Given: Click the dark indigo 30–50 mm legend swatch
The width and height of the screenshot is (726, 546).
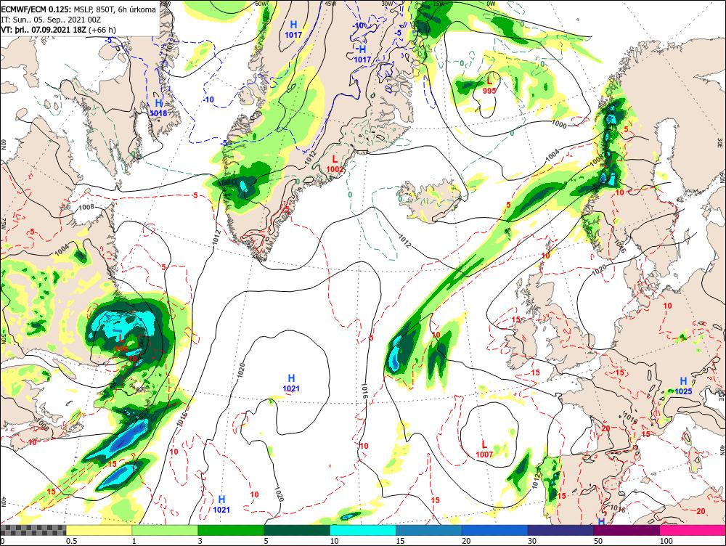Looking at the screenshot, I should [x=560, y=530].
